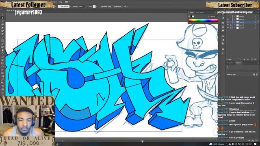Click the Opacity label link

coord(75,6)
